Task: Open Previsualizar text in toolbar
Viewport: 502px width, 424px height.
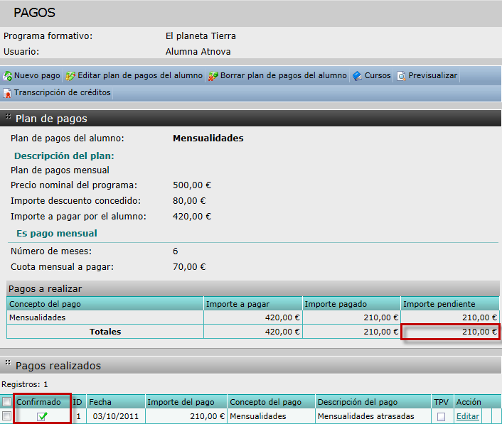Action: (x=432, y=75)
